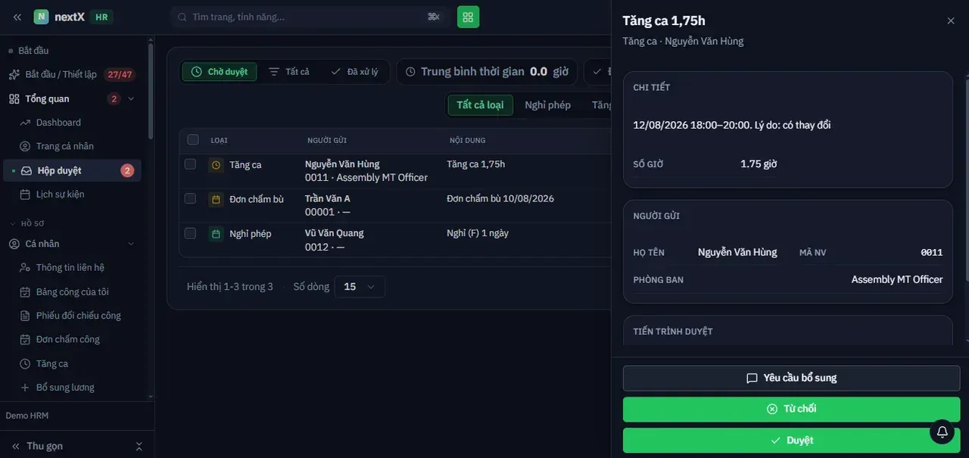Select the Đã xử lý filter tab
969x458 pixels.
pyautogui.click(x=354, y=72)
